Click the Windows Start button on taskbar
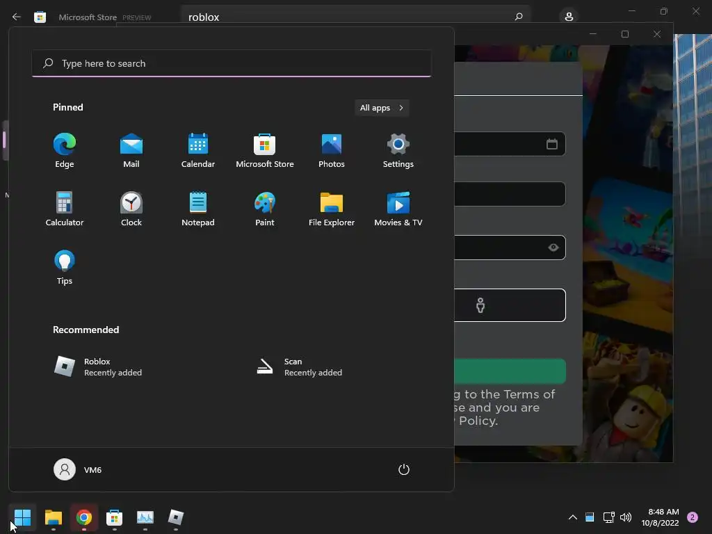This screenshot has height=534, width=712. pos(22,517)
